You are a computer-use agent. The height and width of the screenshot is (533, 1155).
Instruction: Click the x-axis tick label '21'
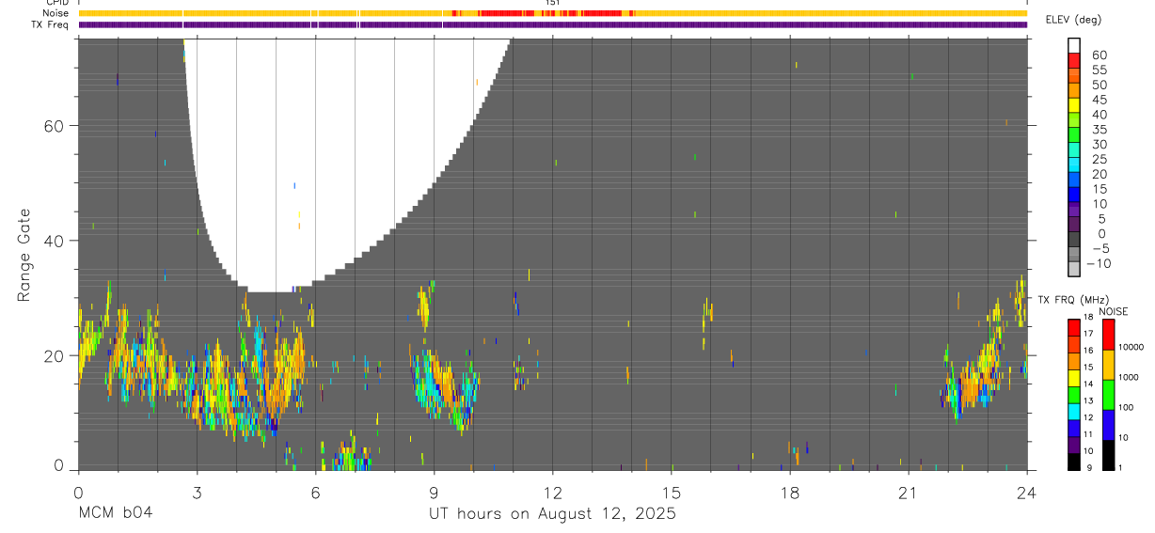coord(908,493)
